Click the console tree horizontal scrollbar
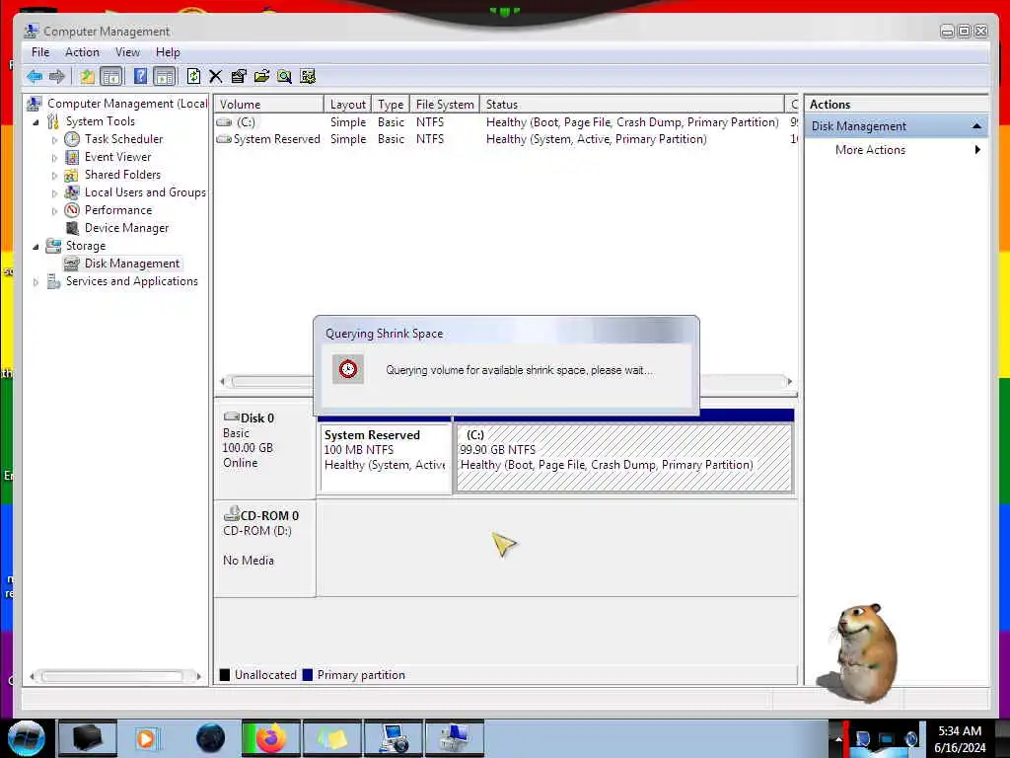The width and height of the screenshot is (1010, 758). click(116, 676)
